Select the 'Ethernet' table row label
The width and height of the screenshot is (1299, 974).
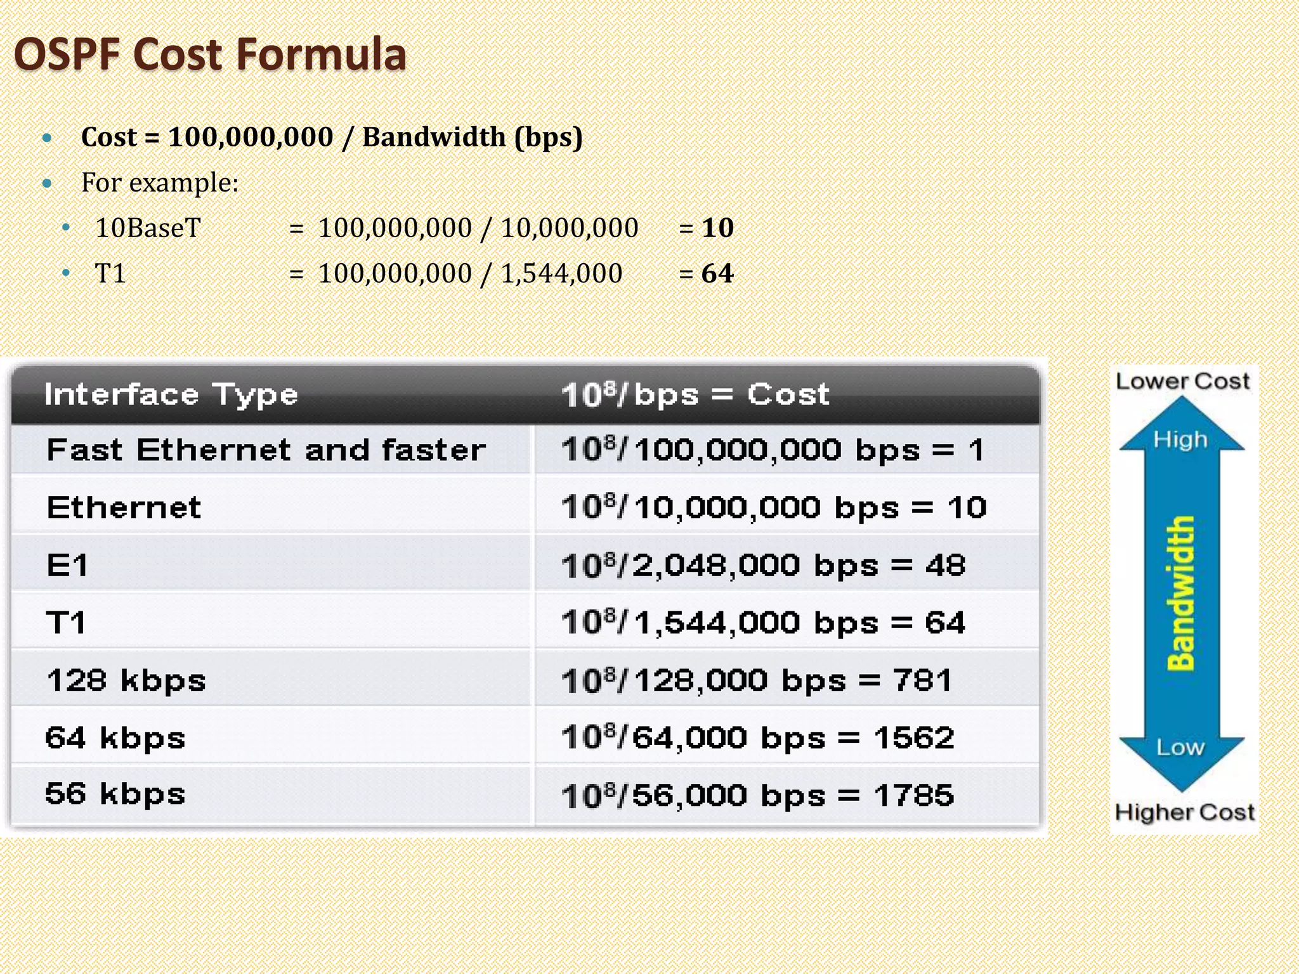click(124, 507)
